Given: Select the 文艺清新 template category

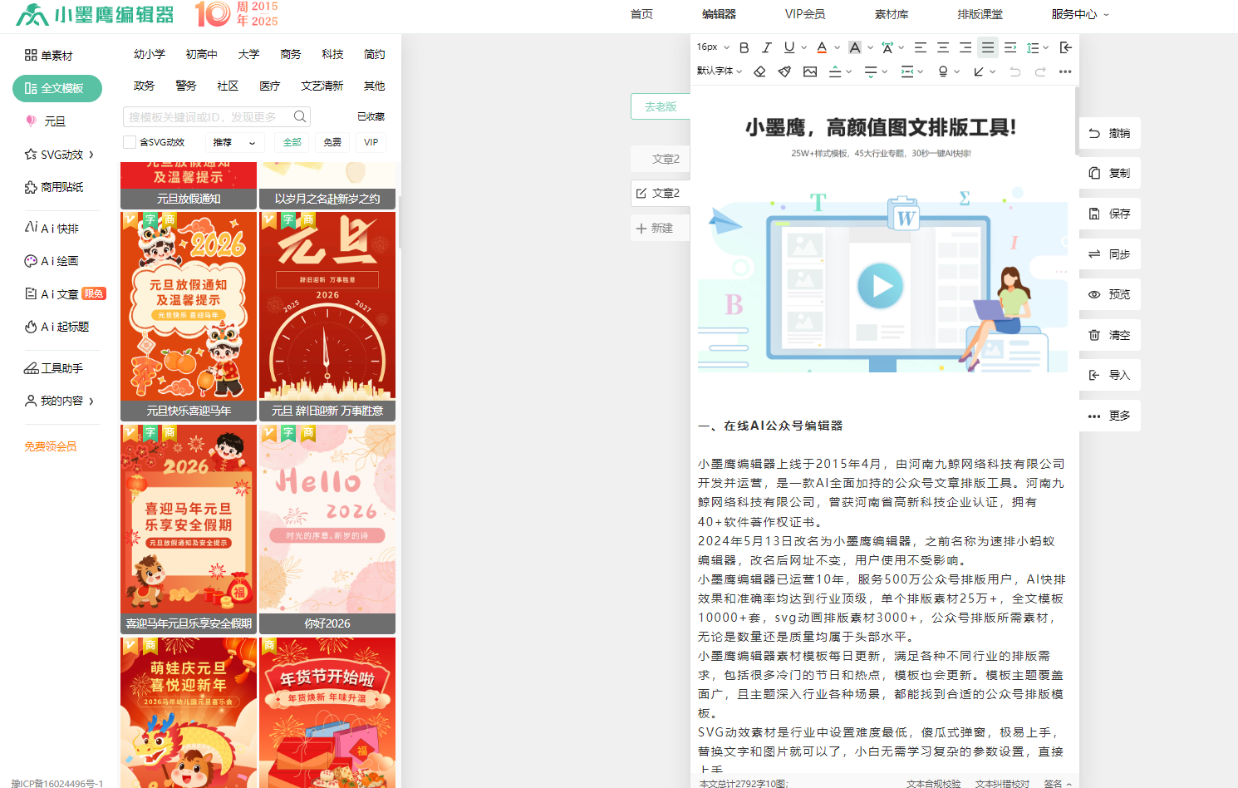Looking at the screenshot, I should click(x=322, y=86).
